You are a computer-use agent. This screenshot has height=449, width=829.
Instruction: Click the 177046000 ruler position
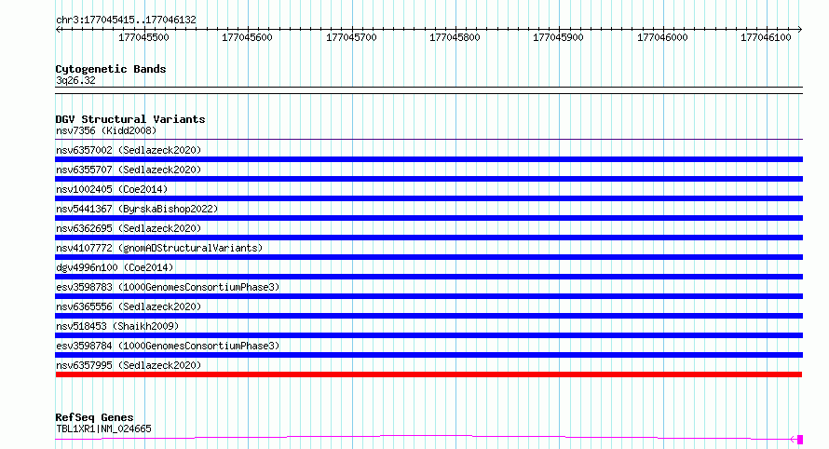(662, 37)
